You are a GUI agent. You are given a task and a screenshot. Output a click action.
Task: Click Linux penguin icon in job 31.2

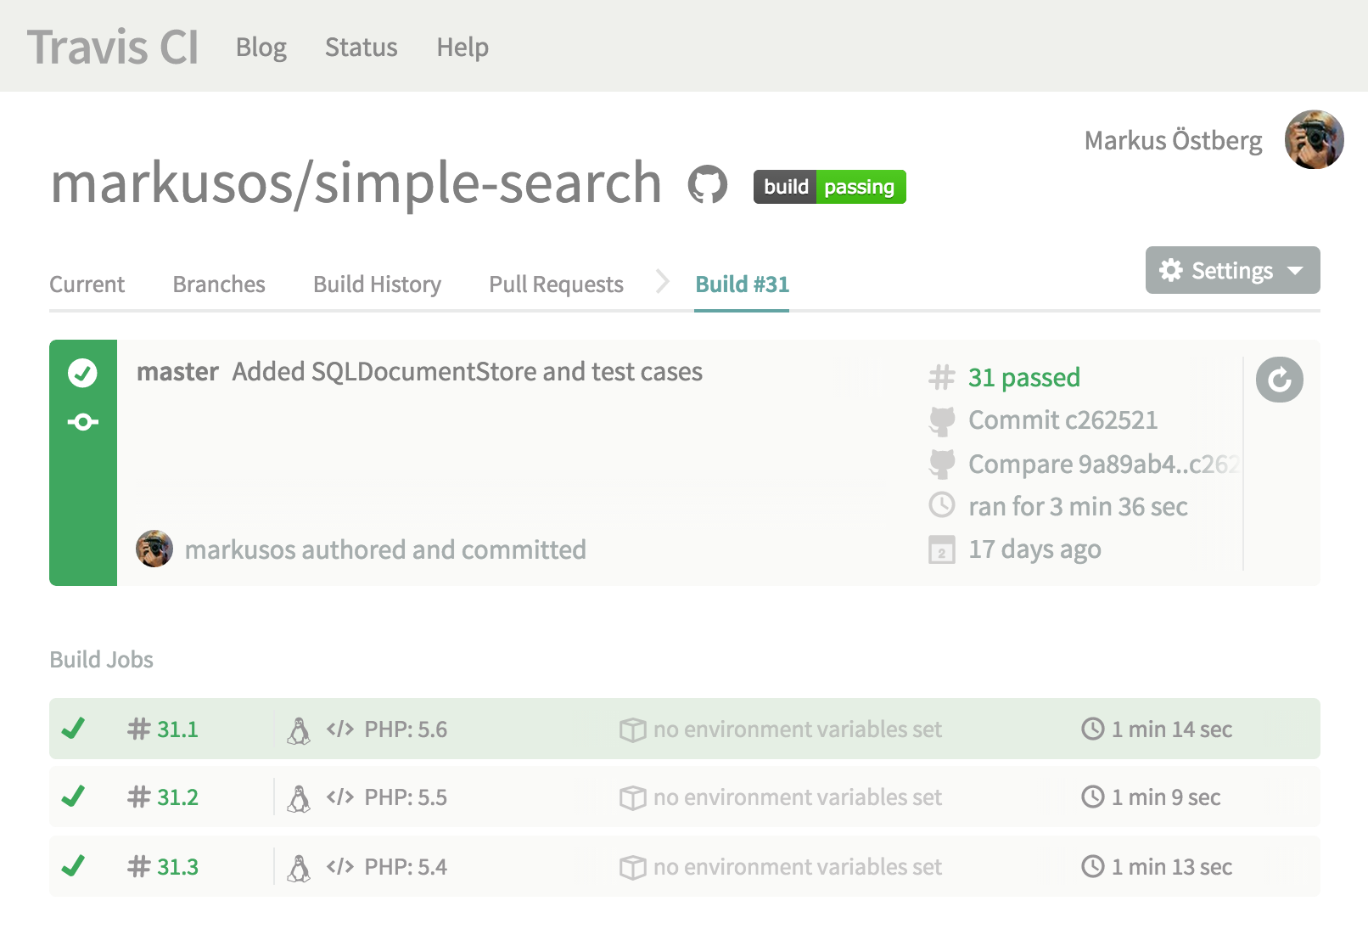[x=299, y=799]
